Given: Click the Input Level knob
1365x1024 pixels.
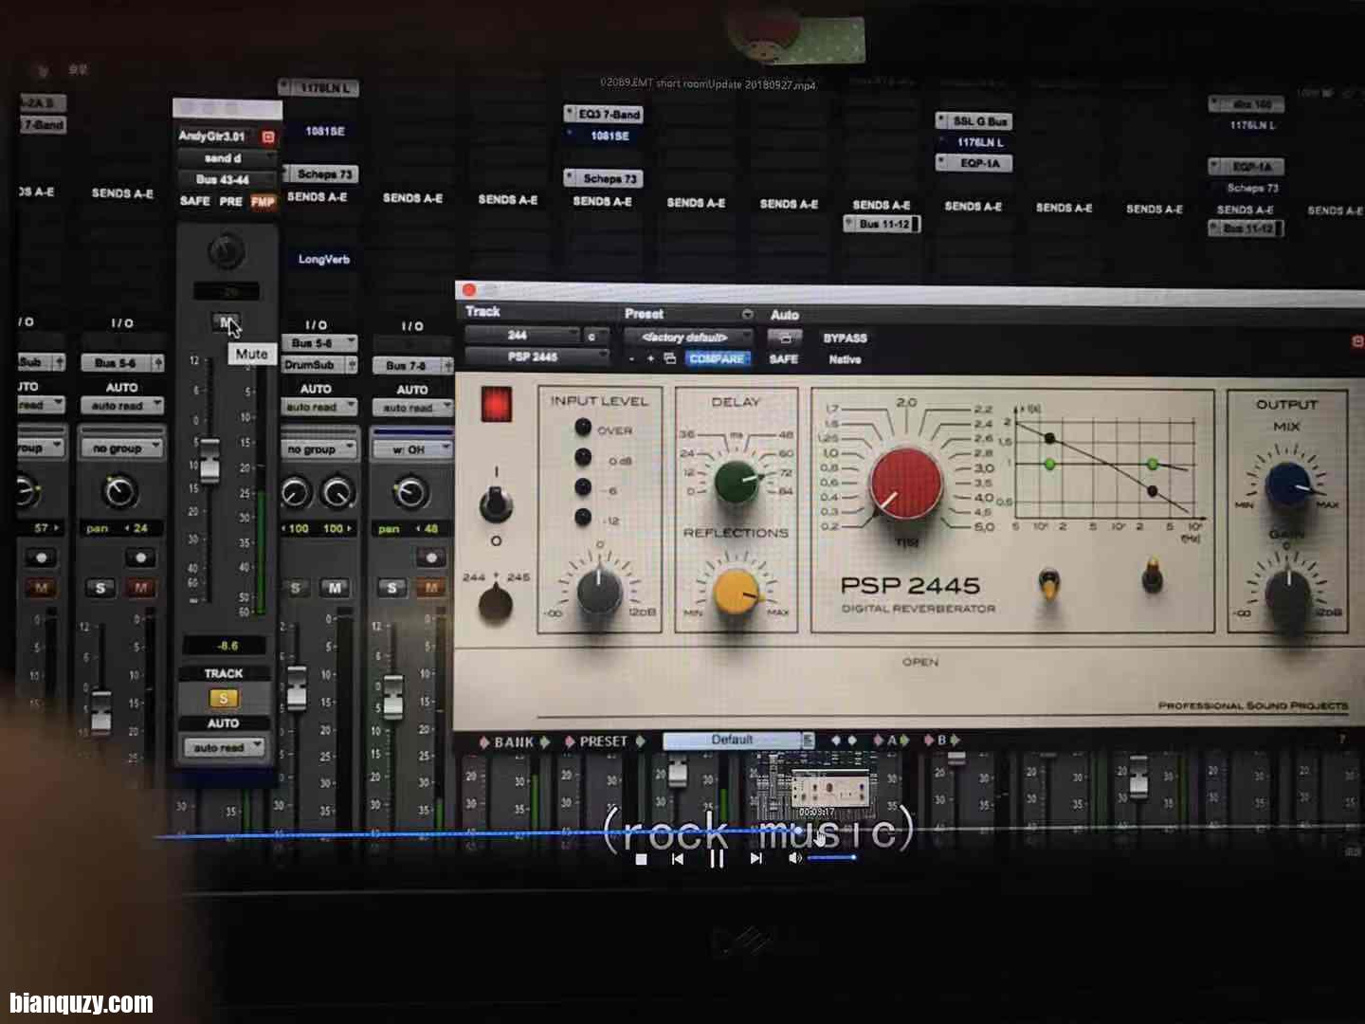Looking at the screenshot, I should [599, 590].
